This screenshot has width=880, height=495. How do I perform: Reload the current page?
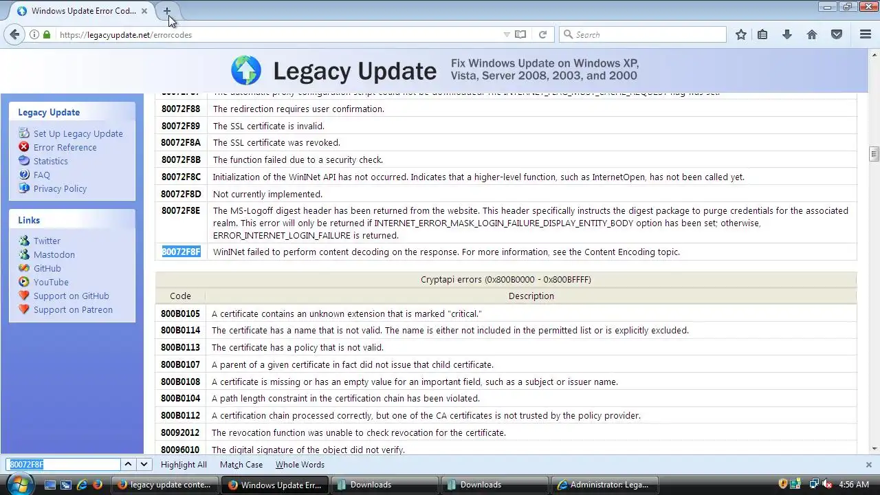(542, 34)
